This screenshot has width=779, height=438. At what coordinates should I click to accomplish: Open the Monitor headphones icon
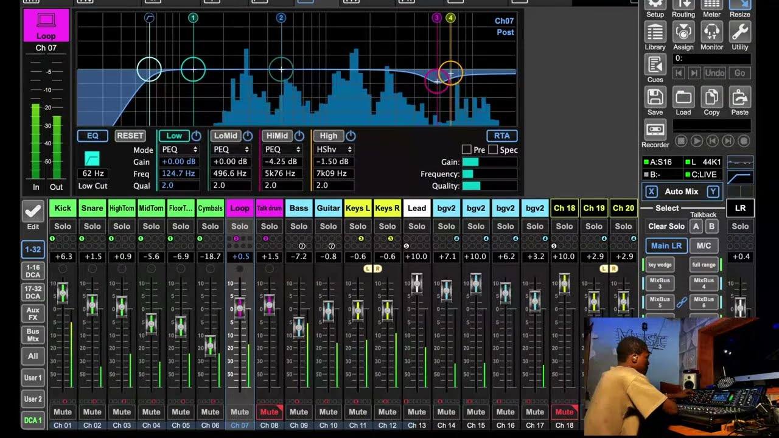pos(711,32)
